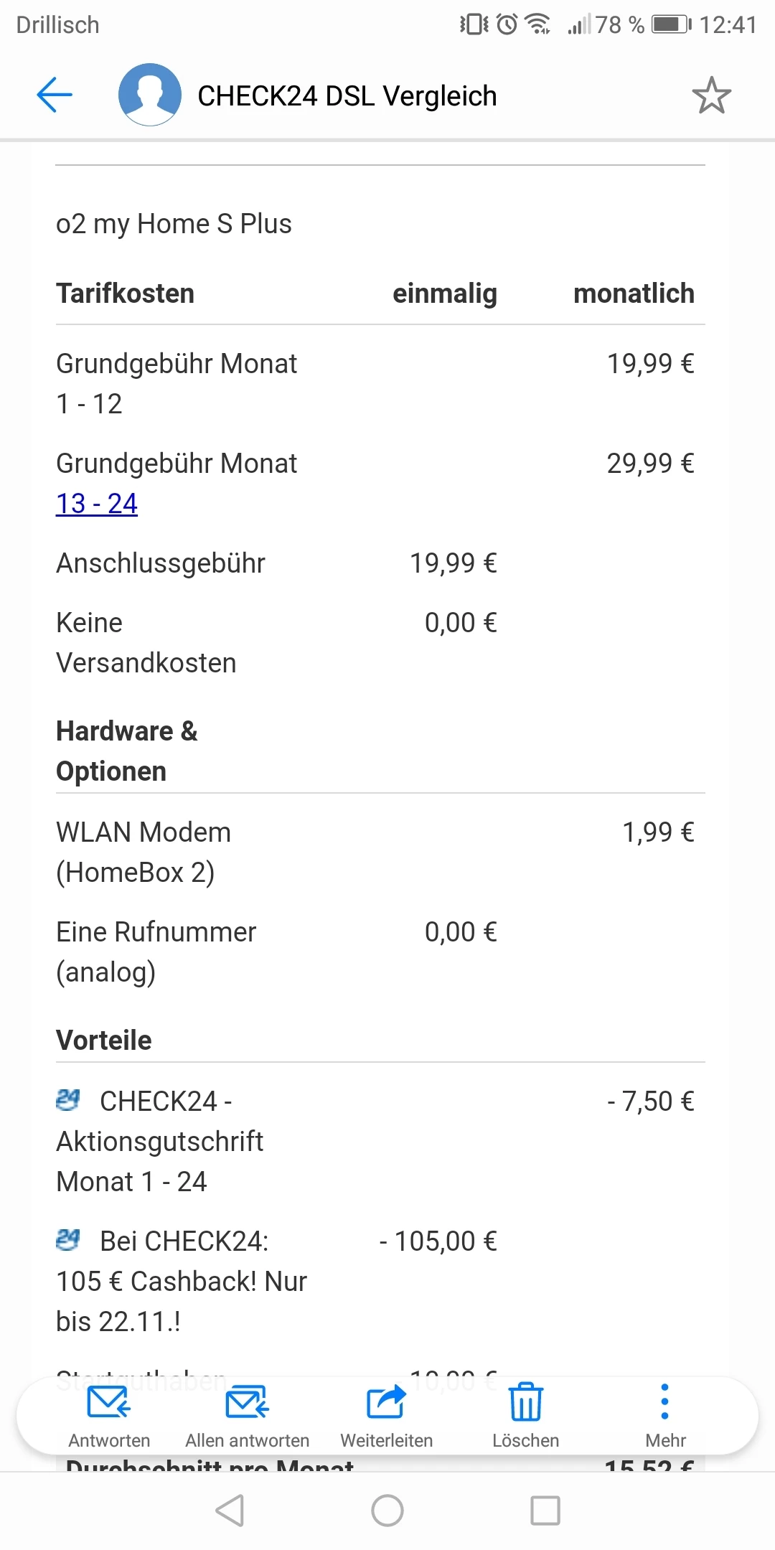This screenshot has height=1550, width=775.
Task: Forward email with Weiterleiten icon
Action: tap(387, 1404)
